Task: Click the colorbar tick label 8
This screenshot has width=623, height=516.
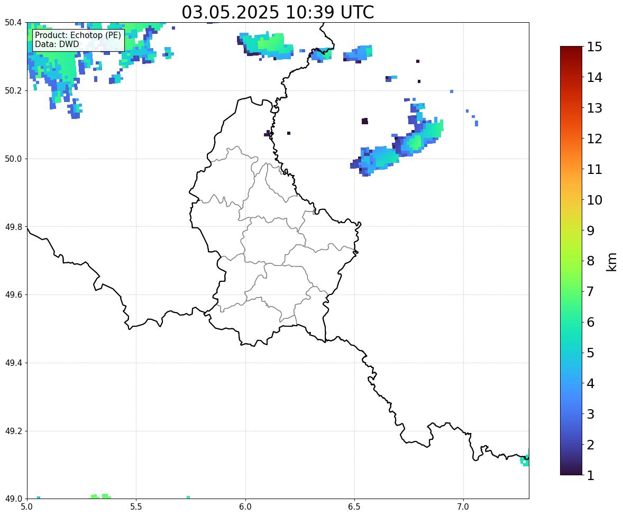Action: coord(591,261)
